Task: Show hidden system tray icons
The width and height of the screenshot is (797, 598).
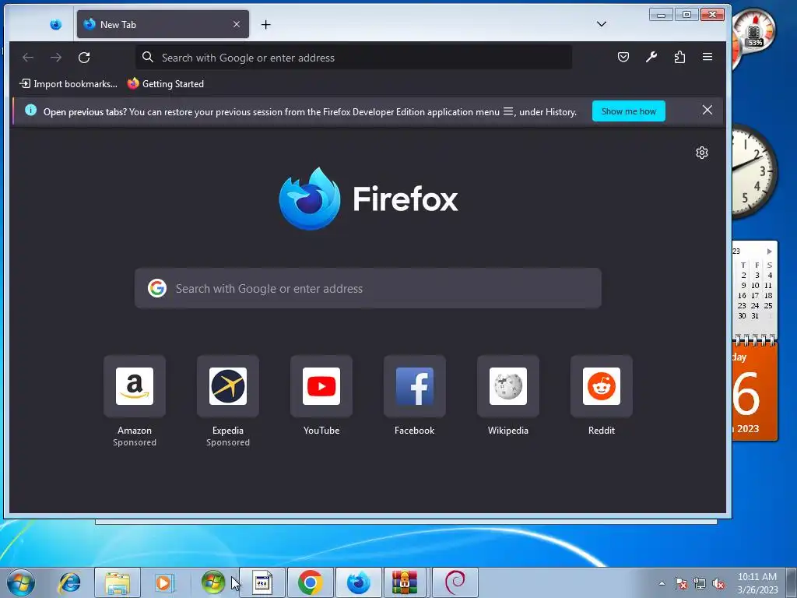Action: pyautogui.click(x=662, y=583)
